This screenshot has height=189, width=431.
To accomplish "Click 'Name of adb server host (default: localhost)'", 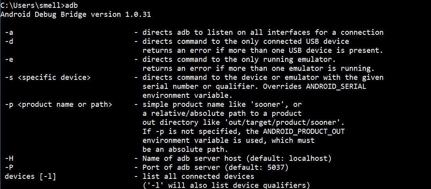I will pyautogui.click(x=237, y=158).
